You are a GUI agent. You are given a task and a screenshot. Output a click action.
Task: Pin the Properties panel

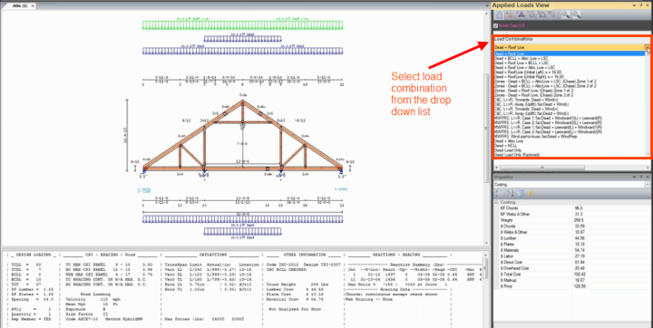(x=640, y=177)
